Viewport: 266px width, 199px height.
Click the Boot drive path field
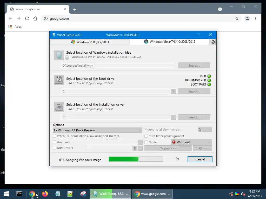click(116, 91)
